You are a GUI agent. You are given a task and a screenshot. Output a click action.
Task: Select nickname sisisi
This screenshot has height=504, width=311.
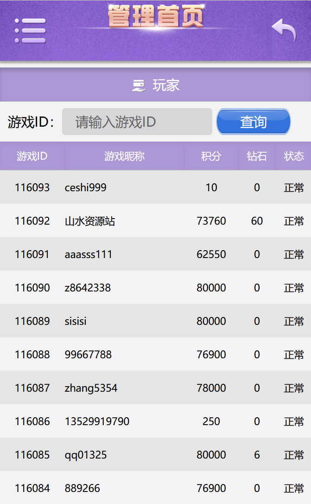coord(76,321)
